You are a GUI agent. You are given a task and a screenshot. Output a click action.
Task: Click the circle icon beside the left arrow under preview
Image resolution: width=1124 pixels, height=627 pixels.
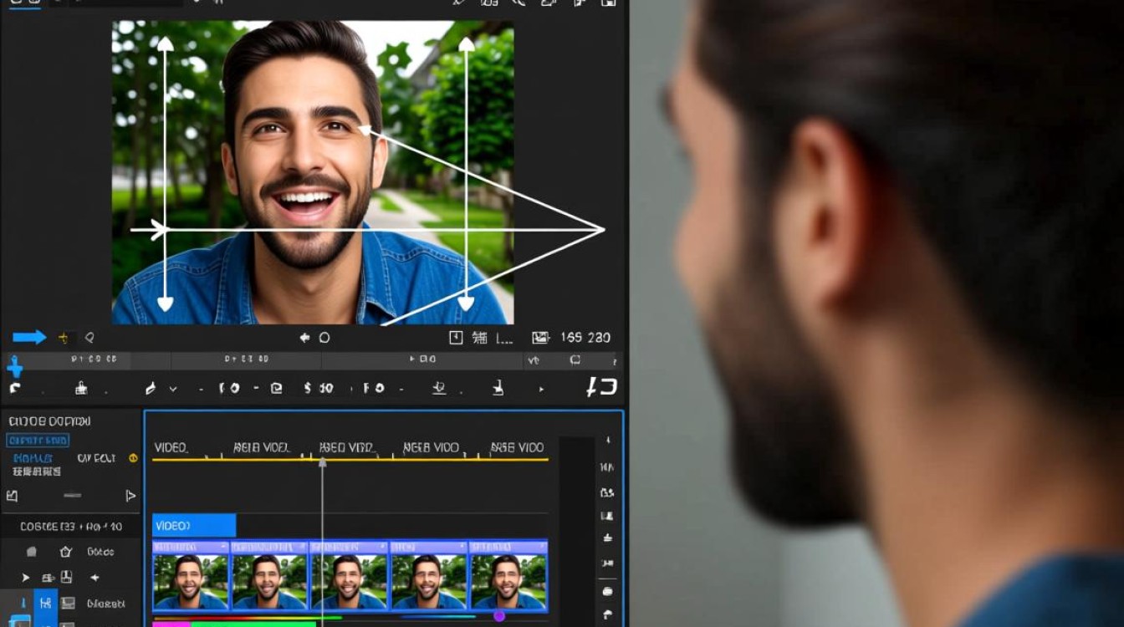[324, 338]
